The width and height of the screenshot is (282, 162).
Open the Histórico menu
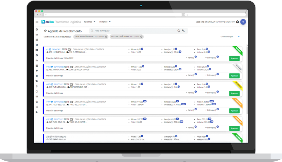[x=105, y=22]
